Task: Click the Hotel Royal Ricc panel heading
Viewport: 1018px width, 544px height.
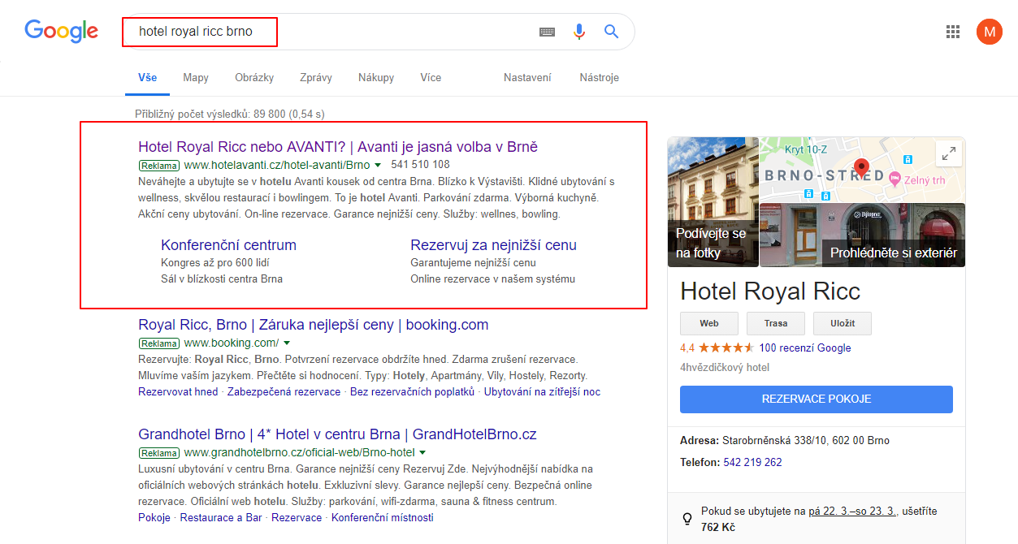Action: pyautogui.click(x=770, y=291)
